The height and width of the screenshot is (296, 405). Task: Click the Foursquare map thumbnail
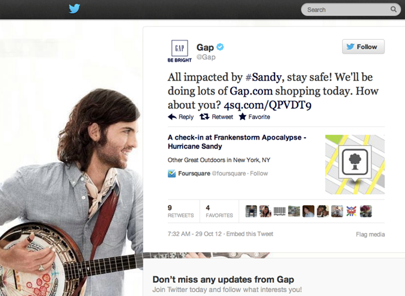(355, 165)
